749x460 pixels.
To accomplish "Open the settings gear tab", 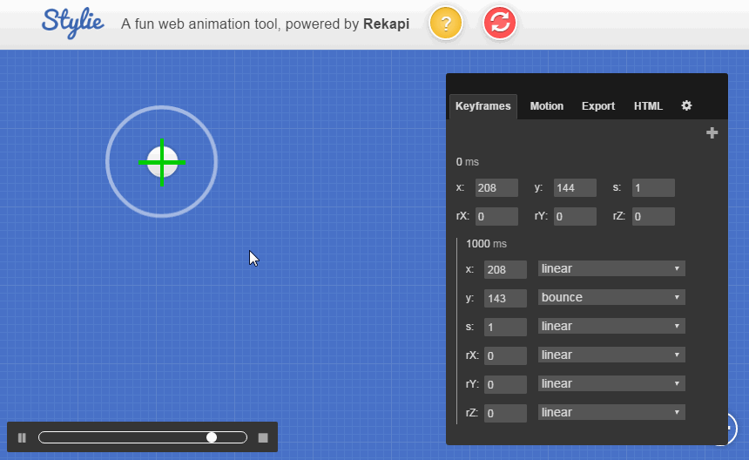I will click(x=686, y=105).
